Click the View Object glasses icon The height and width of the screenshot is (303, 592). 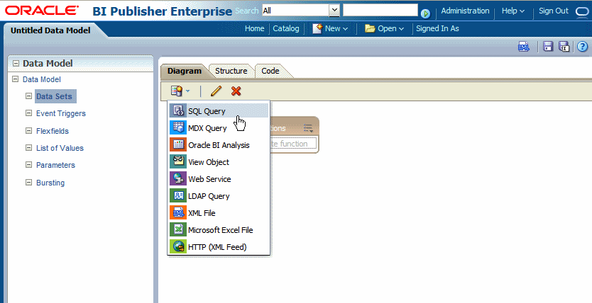[x=177, y=161]
